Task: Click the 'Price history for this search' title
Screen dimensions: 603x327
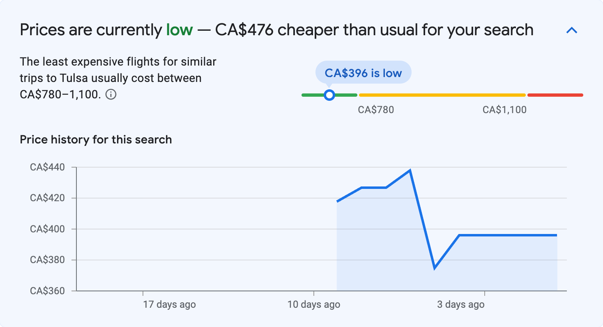Action: 96,140
